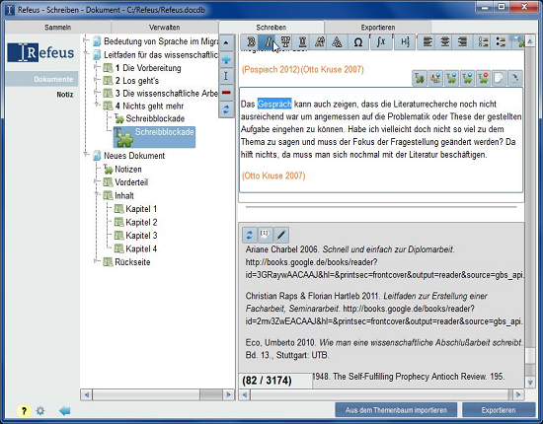Viewport: 543px width, 424px height.
Task: Open settings with the gear icon
Action: [x=40, y=411]
